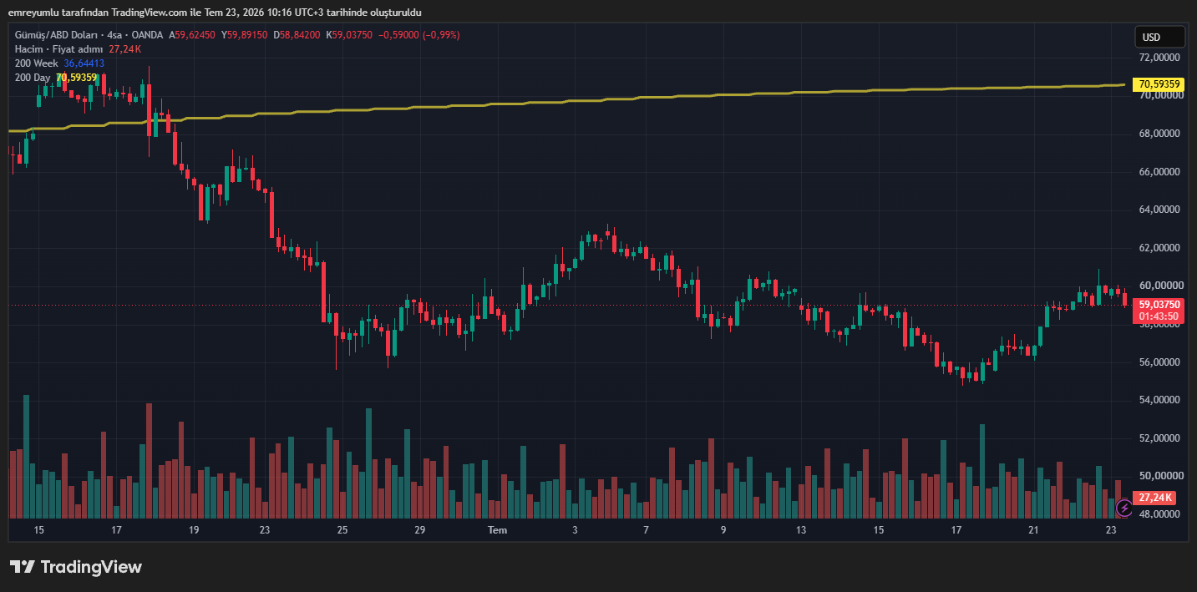Click the Tem month marker on time axis
The width and height of the screenshot is (1197, 592).
(x=497, y=530)
